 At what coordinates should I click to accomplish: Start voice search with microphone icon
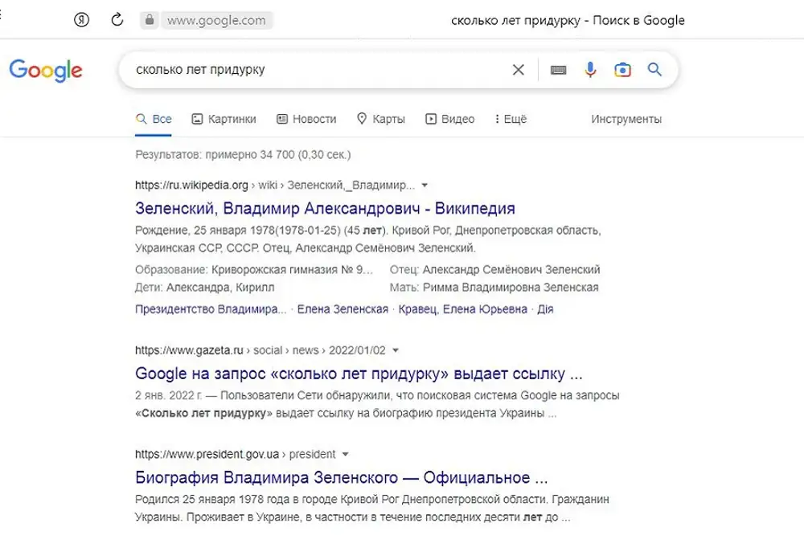coord(590,70)
